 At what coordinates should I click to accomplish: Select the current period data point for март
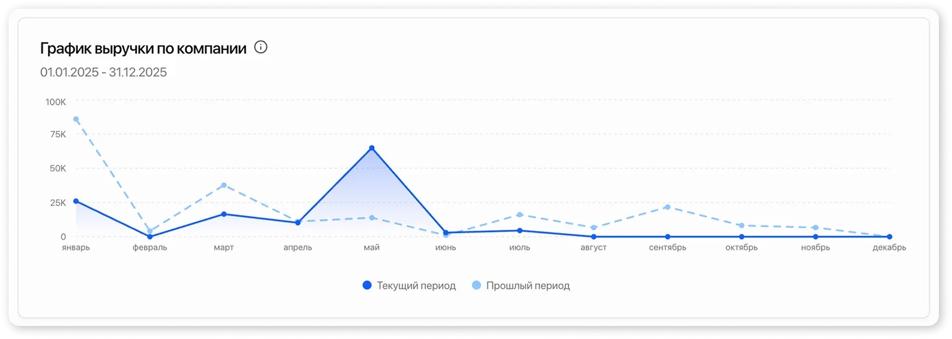pyautogui.click(x=224, y=214)
